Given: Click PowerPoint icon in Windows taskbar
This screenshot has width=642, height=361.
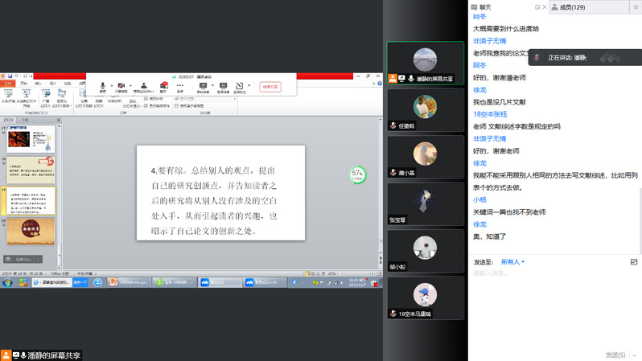Looking at the screenshot, I should coord(113,282).
